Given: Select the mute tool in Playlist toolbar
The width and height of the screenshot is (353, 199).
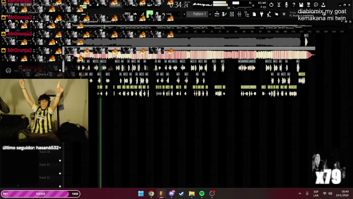Looking at the screenshot, I should tap(32, 22).
